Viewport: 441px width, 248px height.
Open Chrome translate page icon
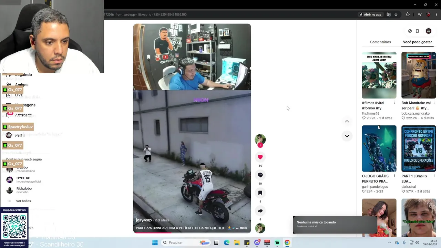[x=389, y=14]
